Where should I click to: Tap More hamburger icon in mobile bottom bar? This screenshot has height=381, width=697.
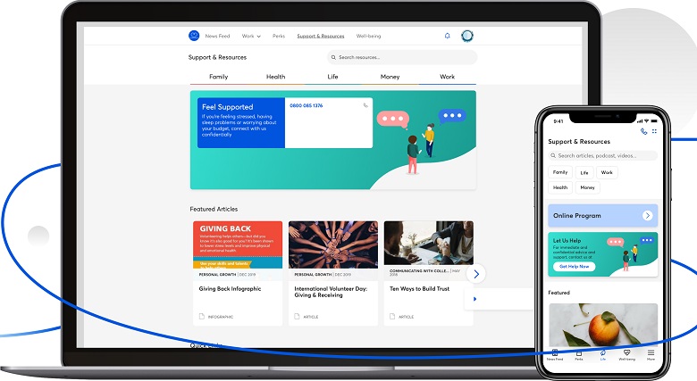651,354
